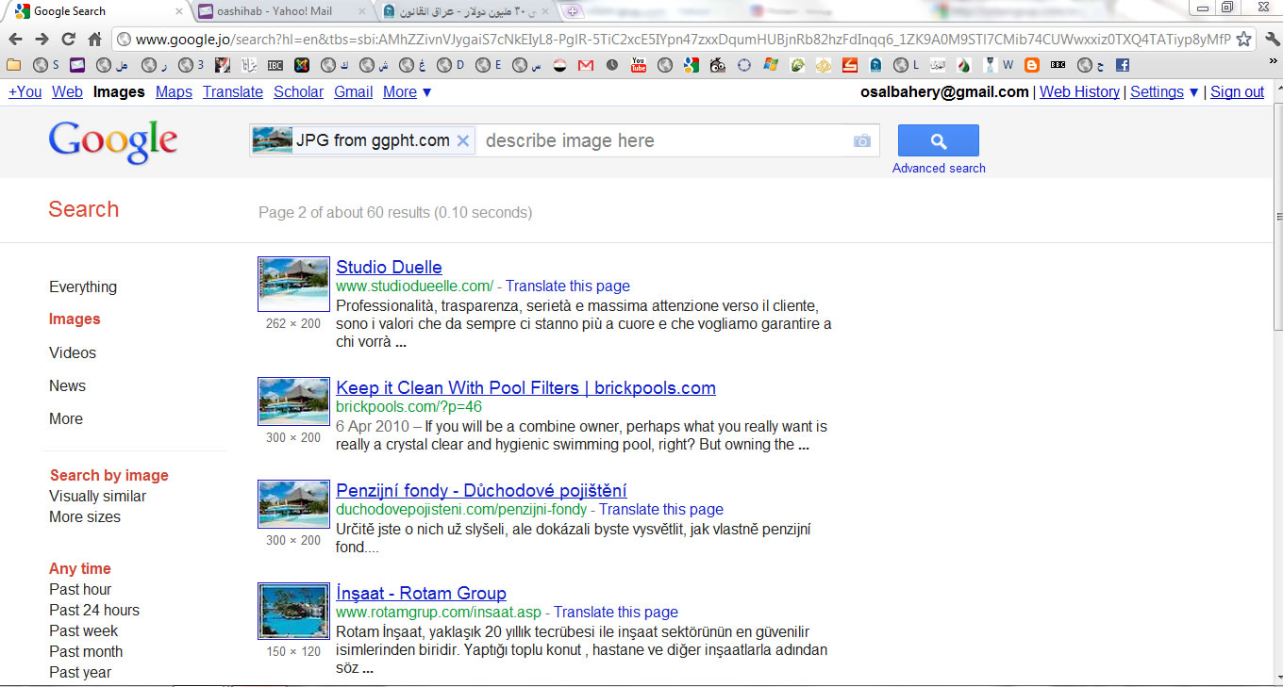Open Maps in Google bar
Image resolution: width=1283 pixels, height=687 pixels.
174,91
